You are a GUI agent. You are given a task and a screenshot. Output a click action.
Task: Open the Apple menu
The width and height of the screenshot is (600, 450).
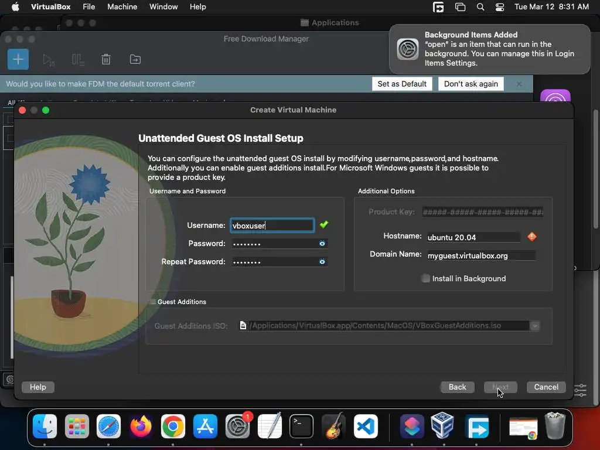(15, 7)
